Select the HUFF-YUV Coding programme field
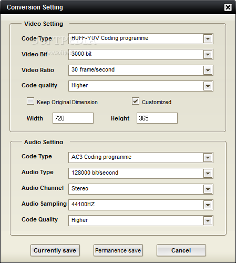This screenshot has width=236, height=263. [x=141, y=39]
